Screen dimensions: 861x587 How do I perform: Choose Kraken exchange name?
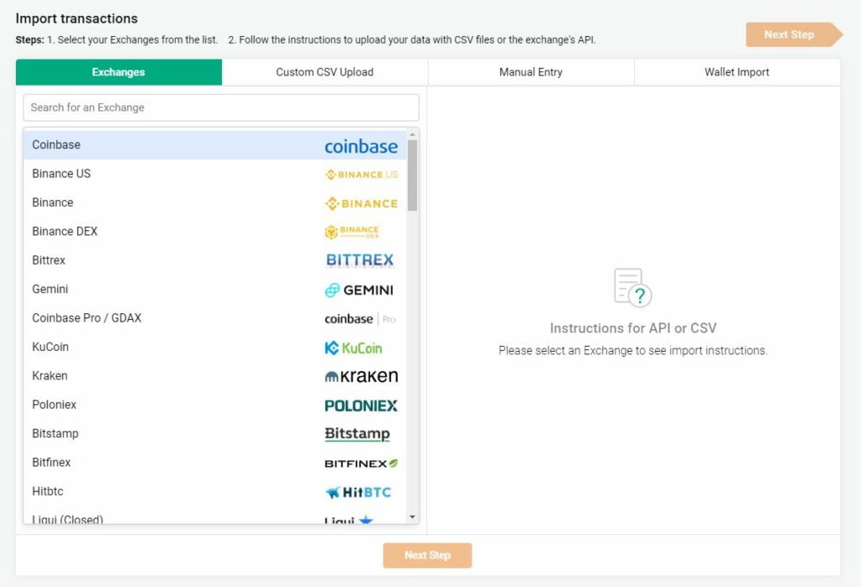pos(50,375)
